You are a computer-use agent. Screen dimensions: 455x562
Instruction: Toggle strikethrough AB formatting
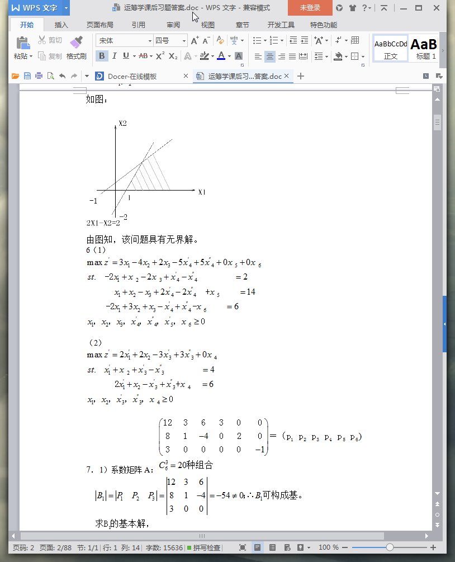(x=143, y=56)
